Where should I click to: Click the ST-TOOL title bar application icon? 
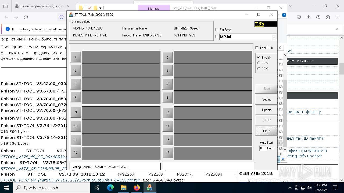[x=71, y=15]
